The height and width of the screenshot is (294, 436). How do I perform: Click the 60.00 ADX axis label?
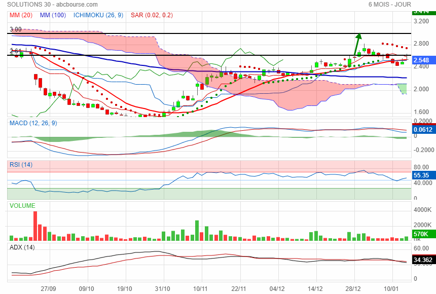421,248
